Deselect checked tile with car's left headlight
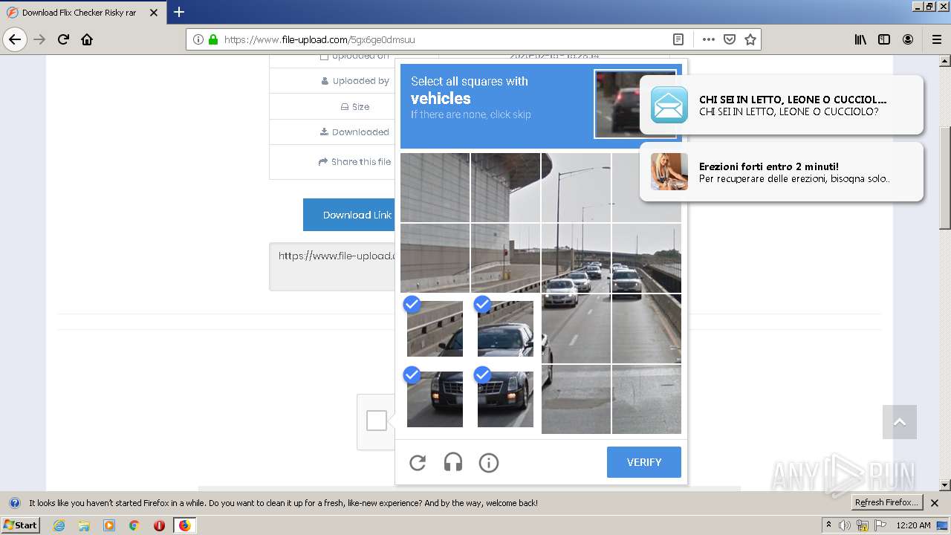This screenshot has height=535, width=951. click(x=435, y=399)
